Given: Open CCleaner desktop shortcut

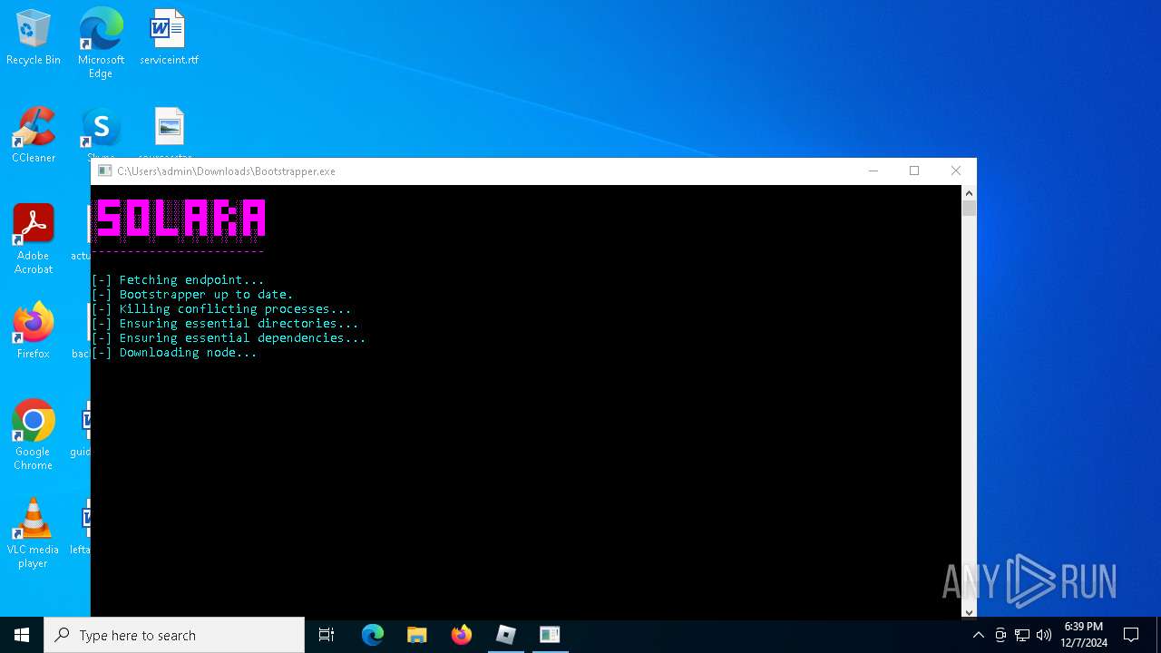Looking at the screenshot, I should pos(34,135).
